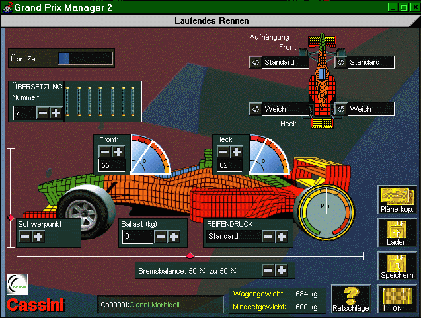Maximize the Grand Prix Manager 2 window
421x318 pixels.
(x=404, y=7)
